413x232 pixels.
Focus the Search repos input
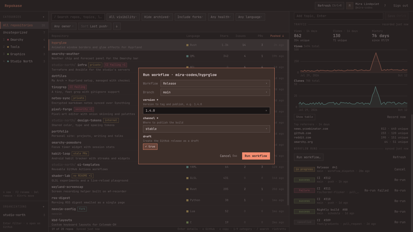(x=78, y=17)
